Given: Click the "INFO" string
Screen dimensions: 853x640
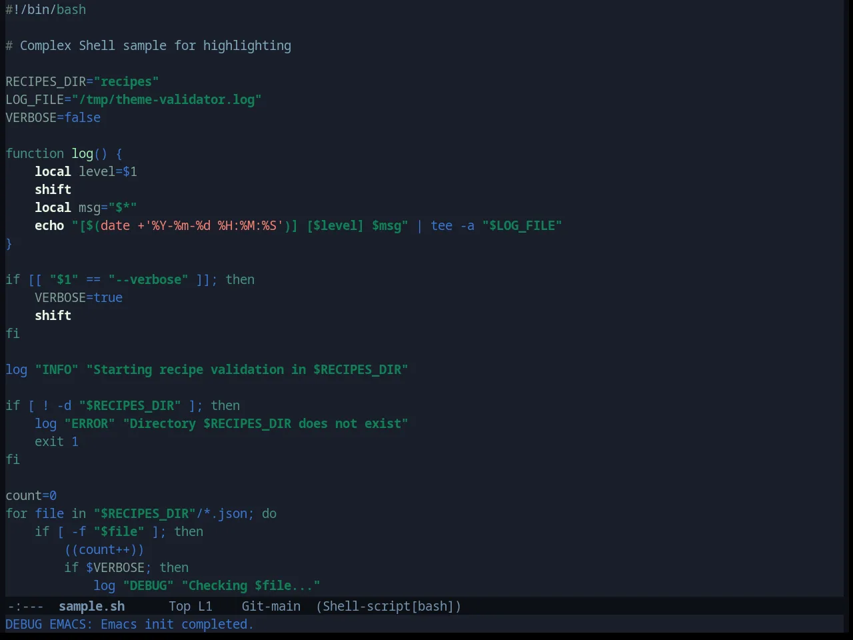Looking at the screenshot, I should click(57, 369).
